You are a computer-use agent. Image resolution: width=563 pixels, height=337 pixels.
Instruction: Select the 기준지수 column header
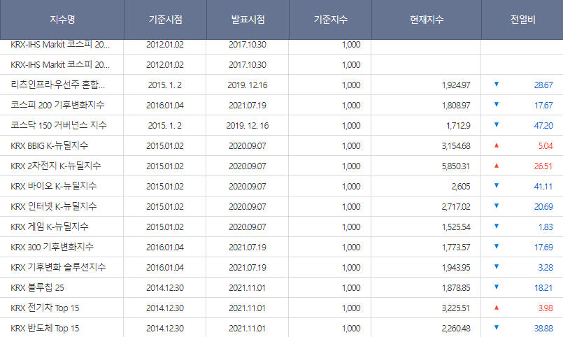pos(330,20)
